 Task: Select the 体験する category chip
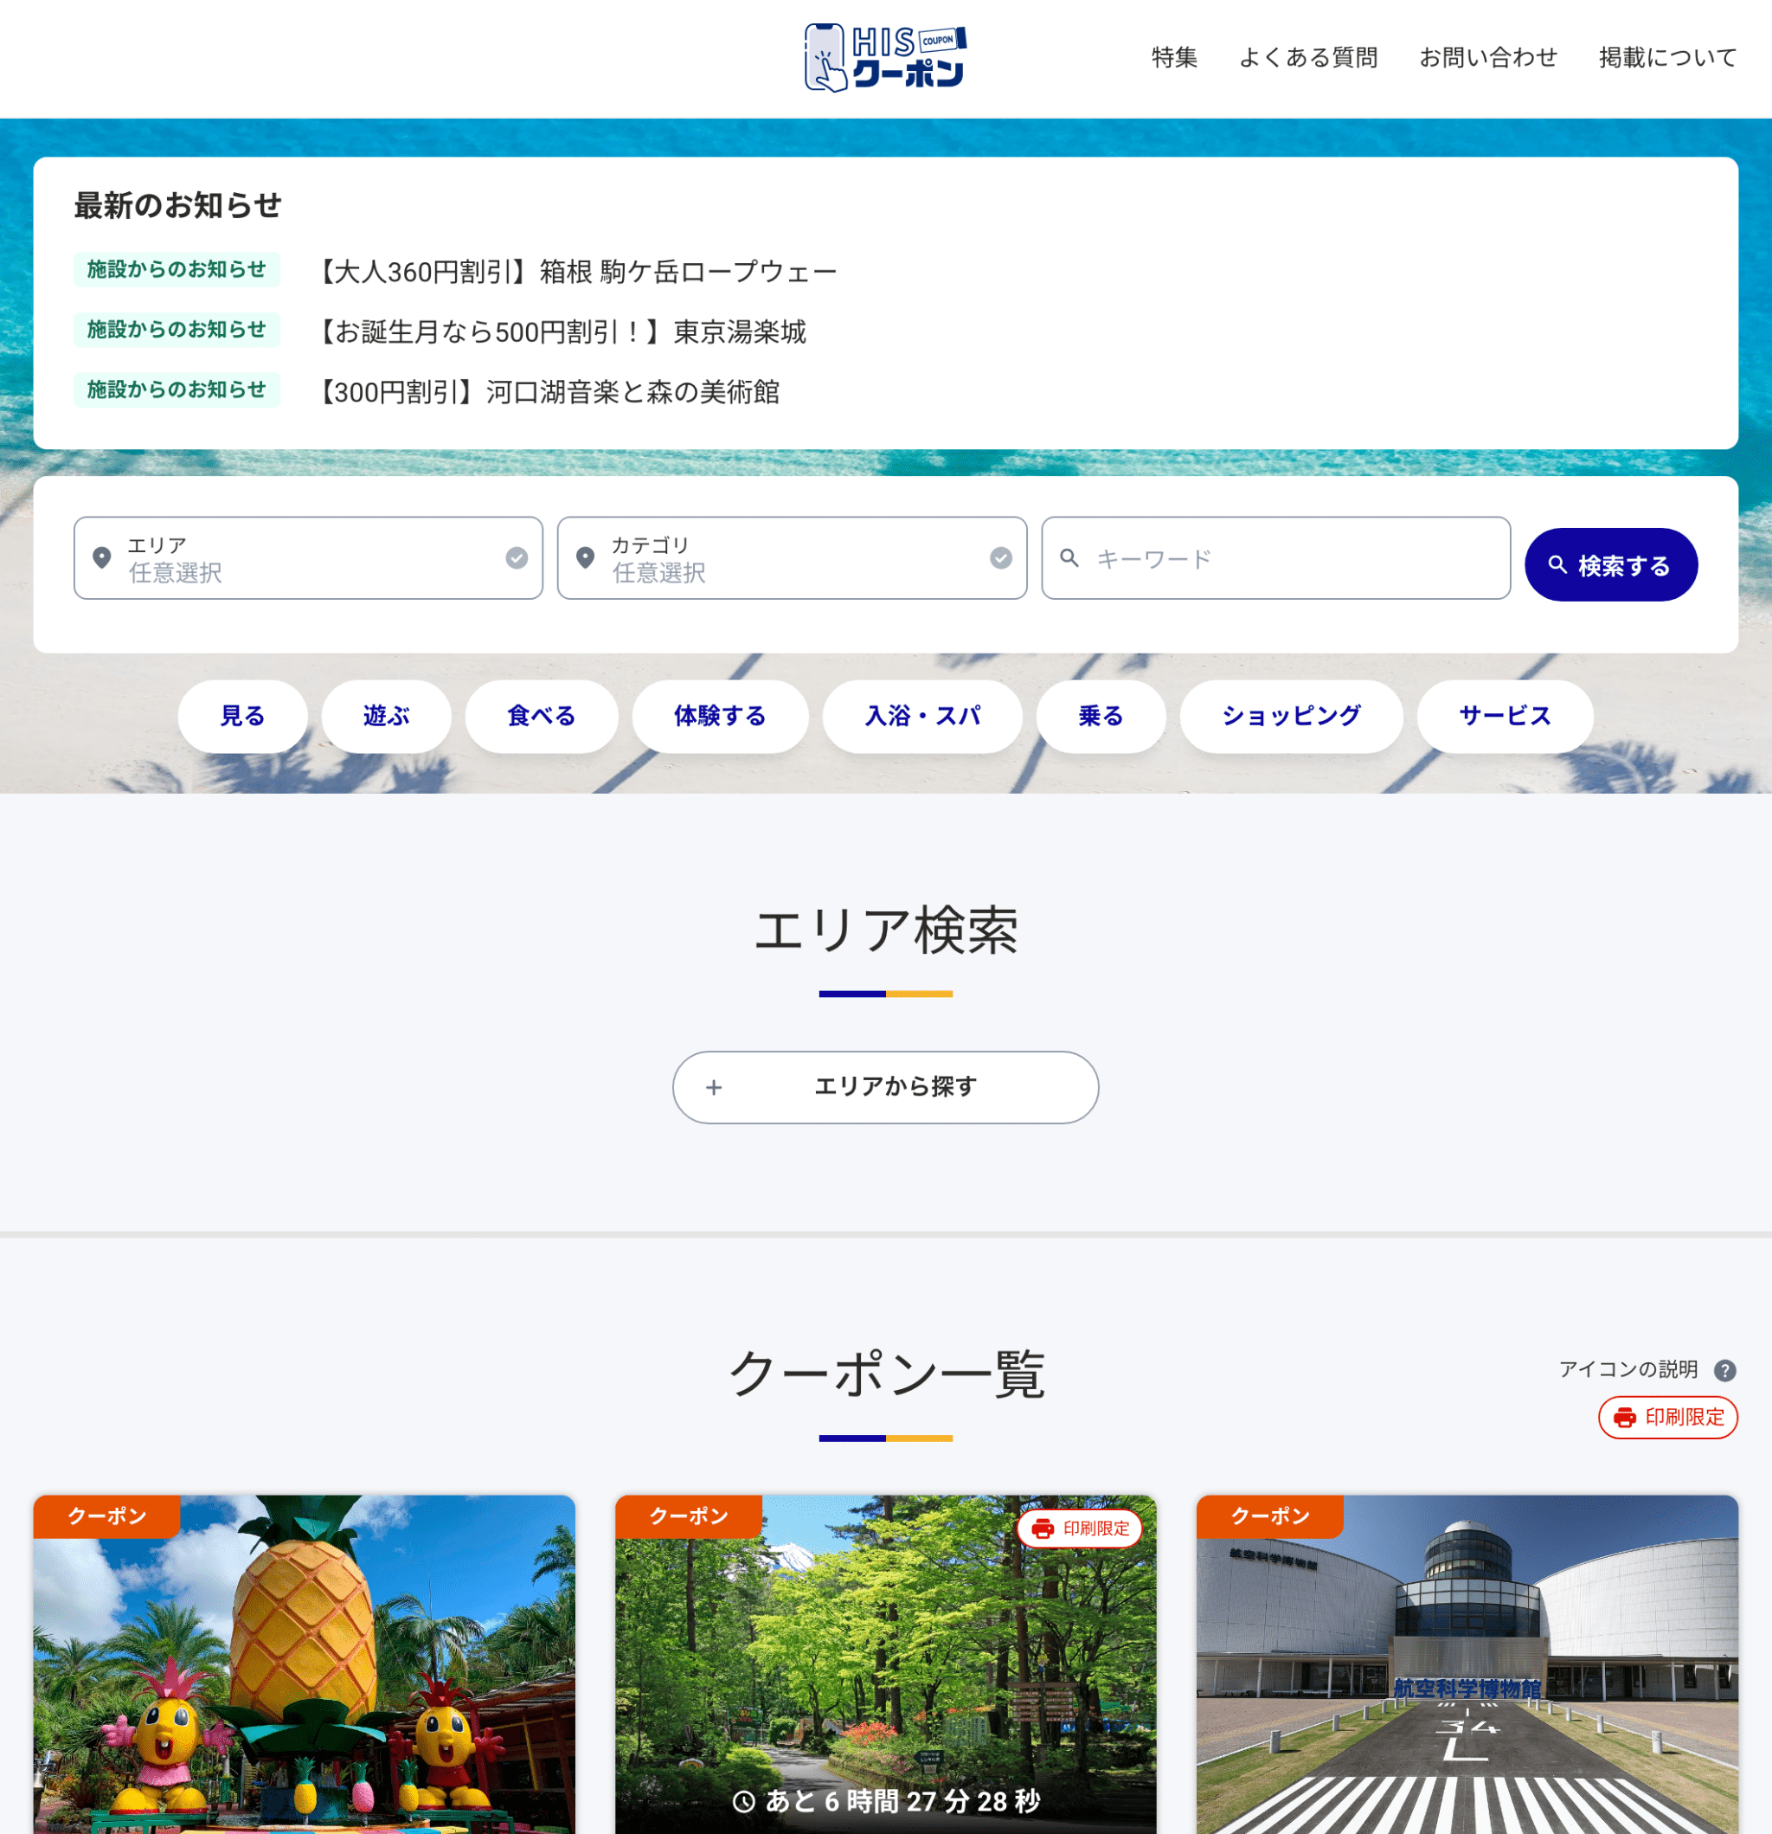pyautogui.click(x=720, y=716)
